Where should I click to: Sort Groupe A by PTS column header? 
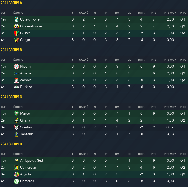(x=154, y=13)
